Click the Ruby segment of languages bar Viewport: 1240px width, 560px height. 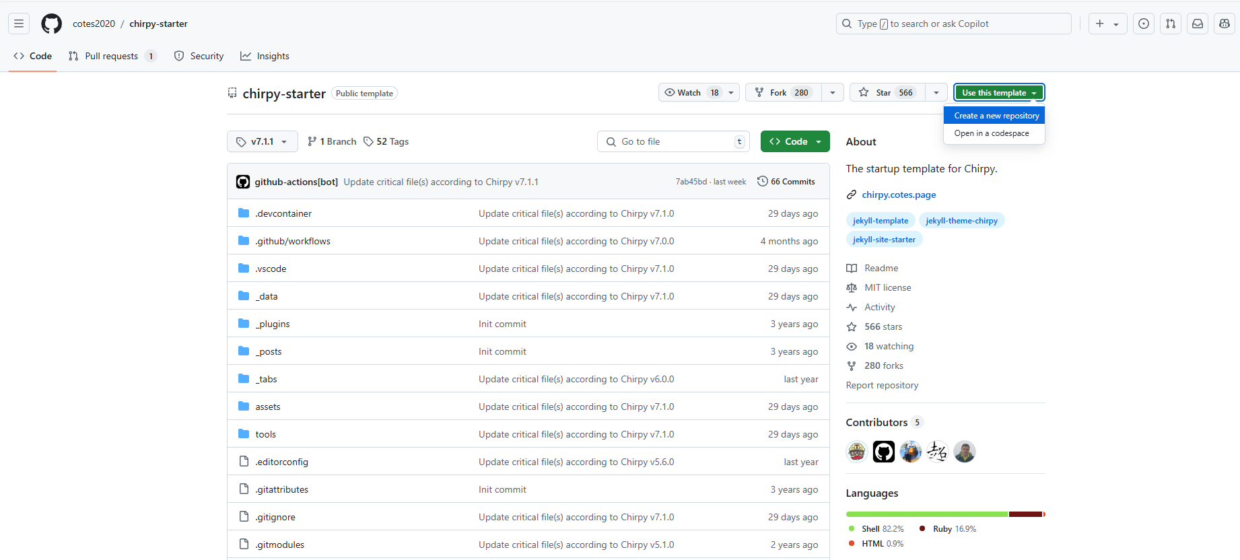[1026, 514]
